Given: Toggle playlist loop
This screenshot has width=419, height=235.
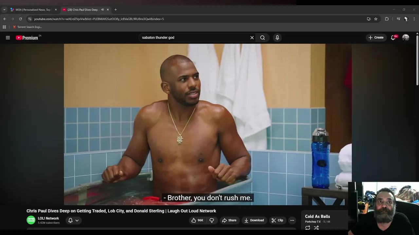Looking at the screenshot, I should (x=308, y=228).
